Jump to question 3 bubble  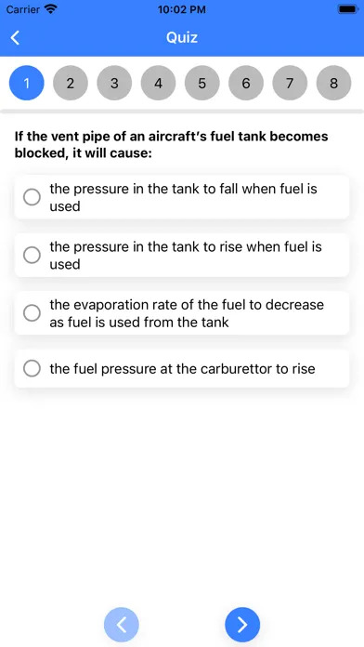click(114, 83)
